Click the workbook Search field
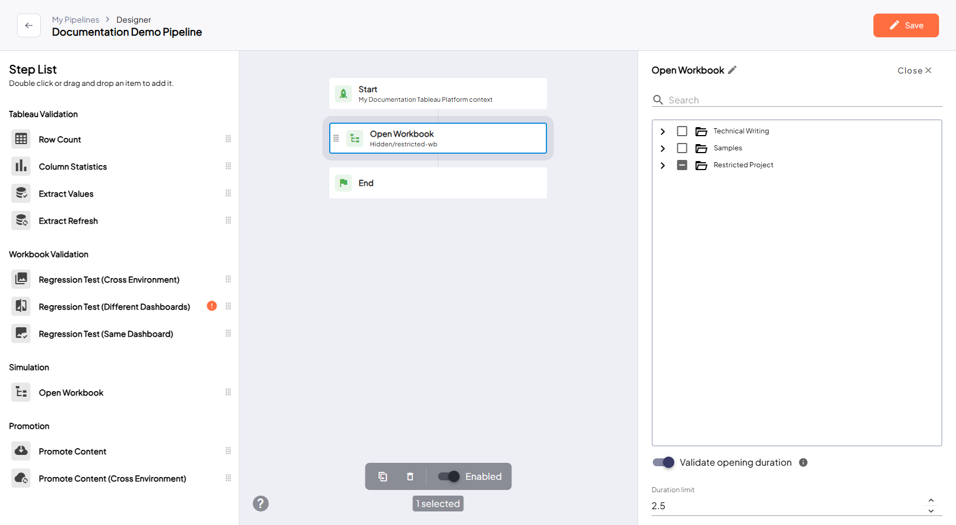Screen dimensions: 956x525 [x=797, y=100]
